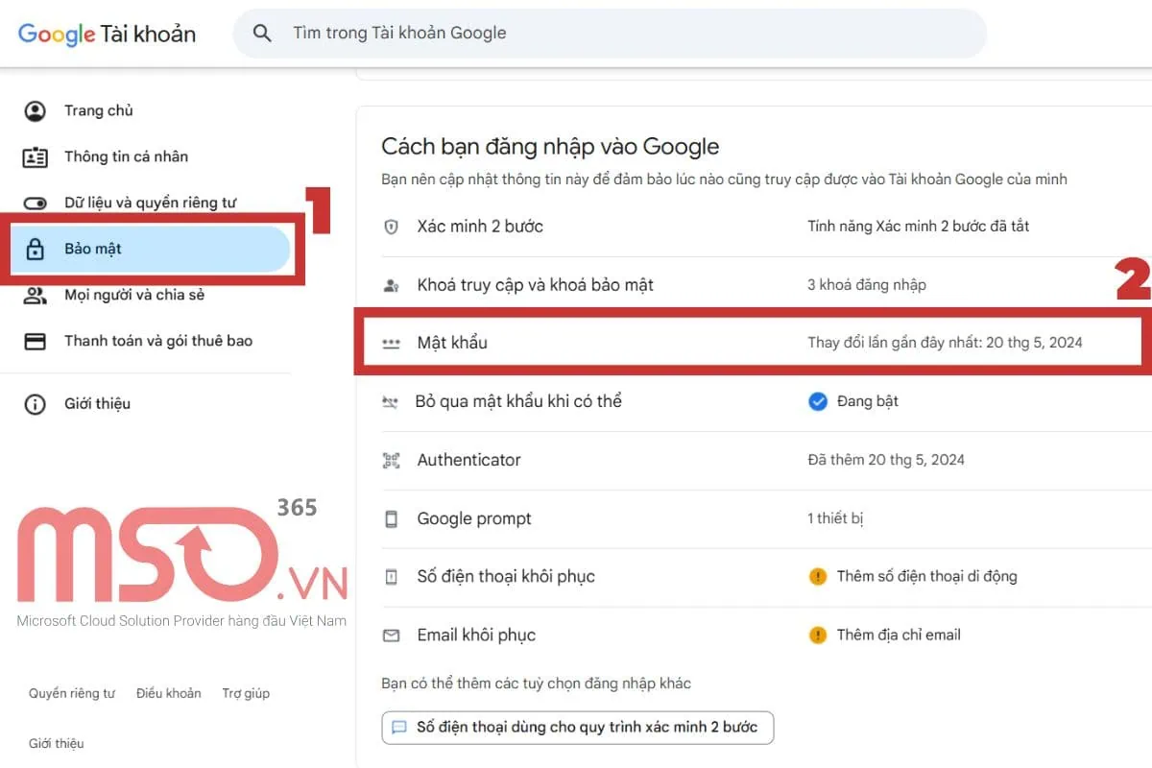Select the envelope icon beside Email khôi phục
Screen dimensions: 1152x768
click(392, 635)
